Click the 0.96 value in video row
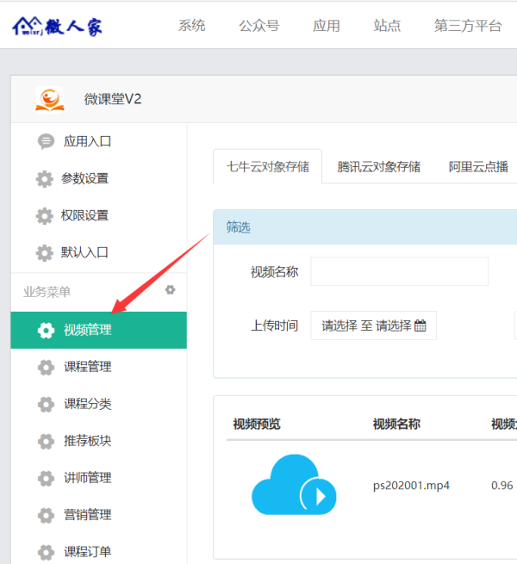Viewport: 517px width, 564px height. click(x=501, y=486)
